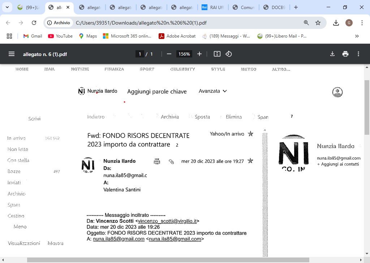Zoom out the PDF with minus button
Viewport: 370px width, 263px height.
tap(169, 54)
